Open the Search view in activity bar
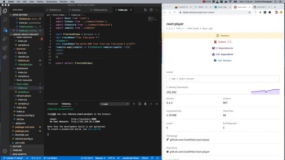 tap(5, 20)
